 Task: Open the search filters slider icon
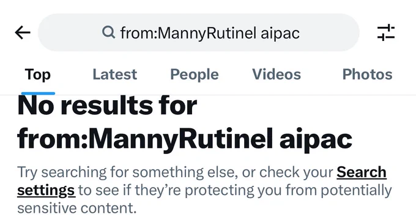(386, 32)
